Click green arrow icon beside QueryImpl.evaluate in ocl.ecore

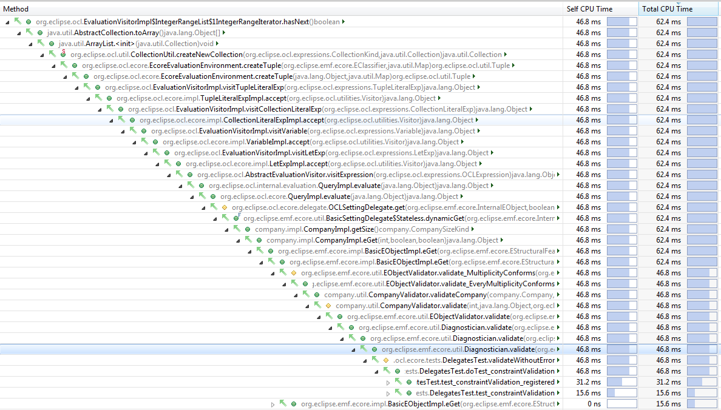pyautogui.click(x=202, y=197)
